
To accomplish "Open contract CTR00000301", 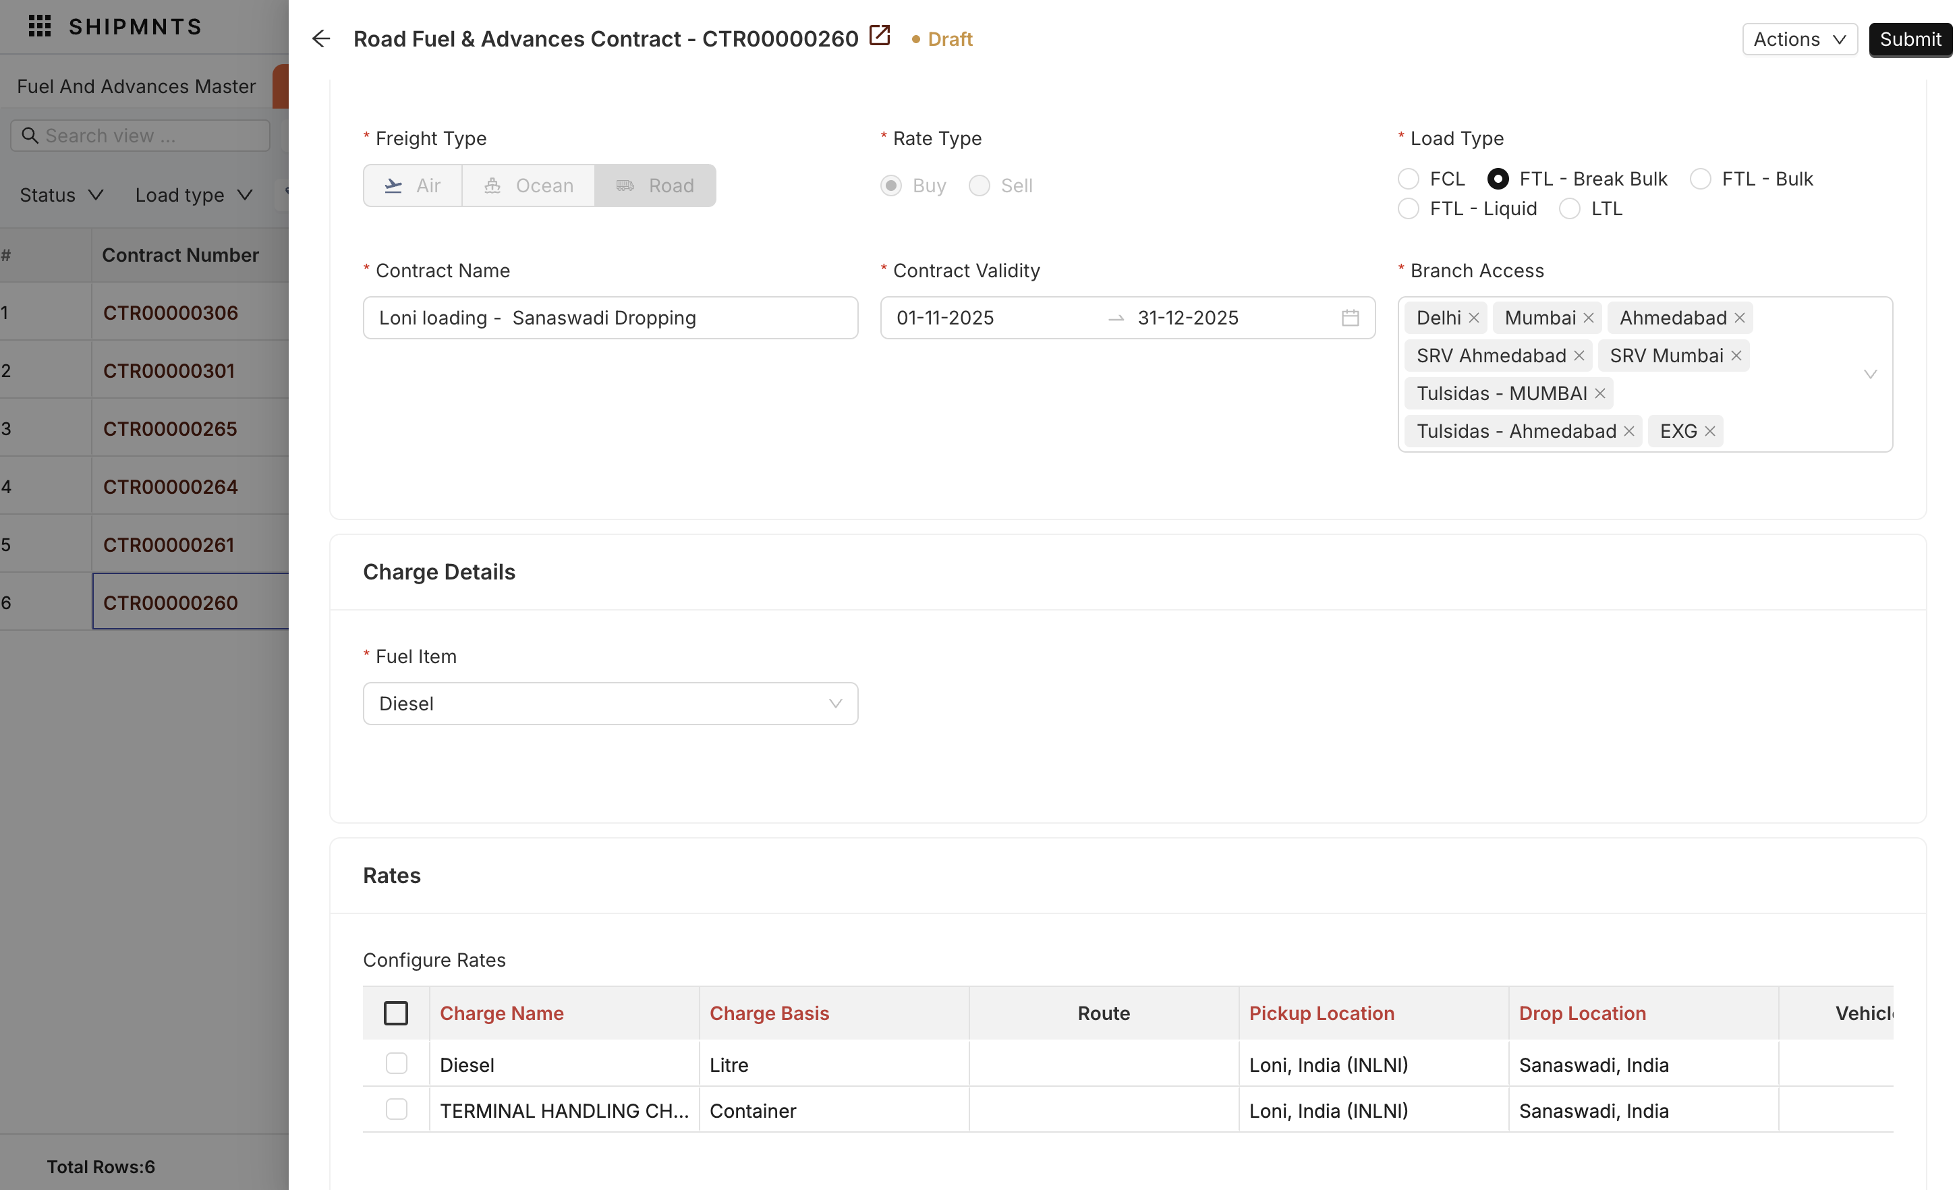I will (x=169, y=371).
